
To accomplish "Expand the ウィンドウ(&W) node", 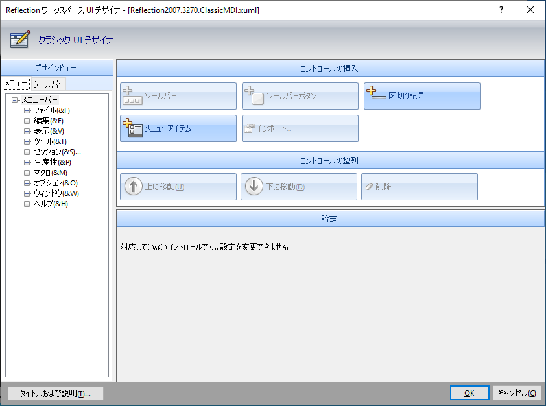I will [x=27, y=194].
